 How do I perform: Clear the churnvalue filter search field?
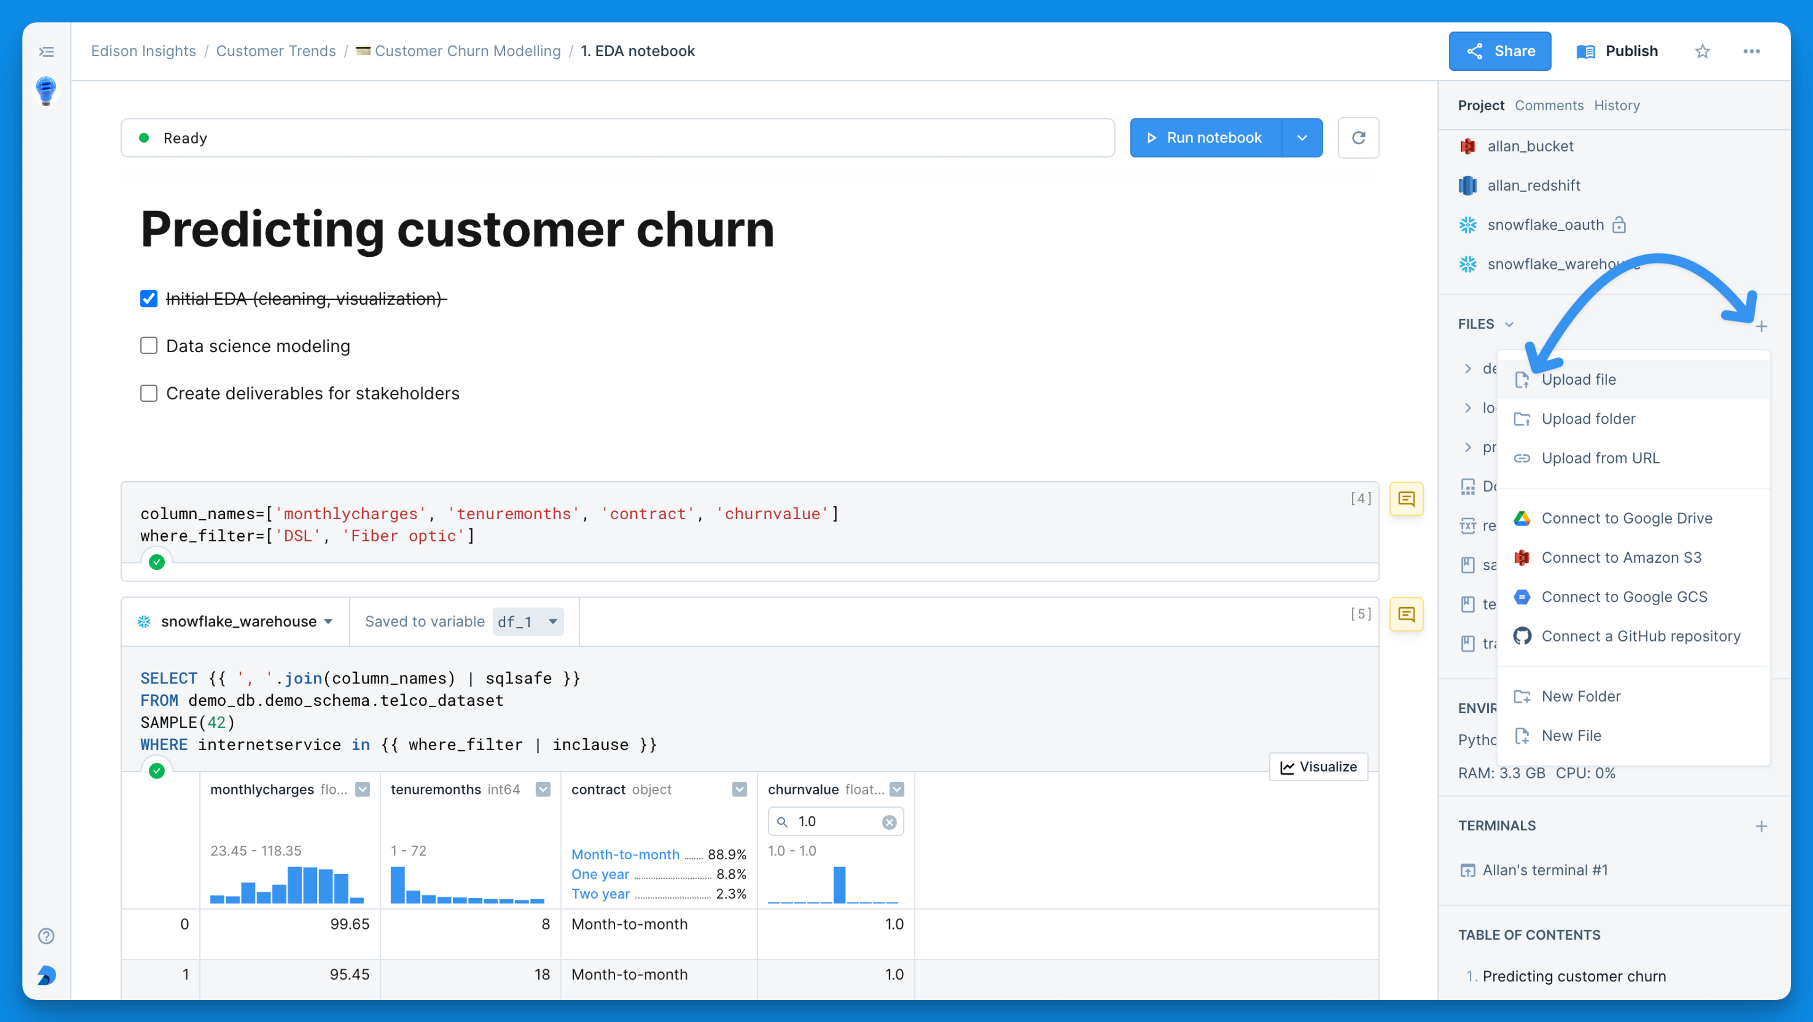pyautogui.click(x=889, y=822)
